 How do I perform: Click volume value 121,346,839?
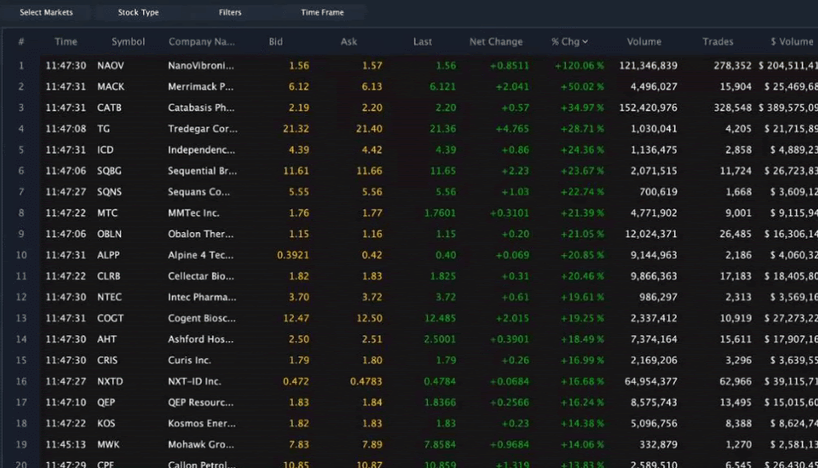tap(648, 65)
